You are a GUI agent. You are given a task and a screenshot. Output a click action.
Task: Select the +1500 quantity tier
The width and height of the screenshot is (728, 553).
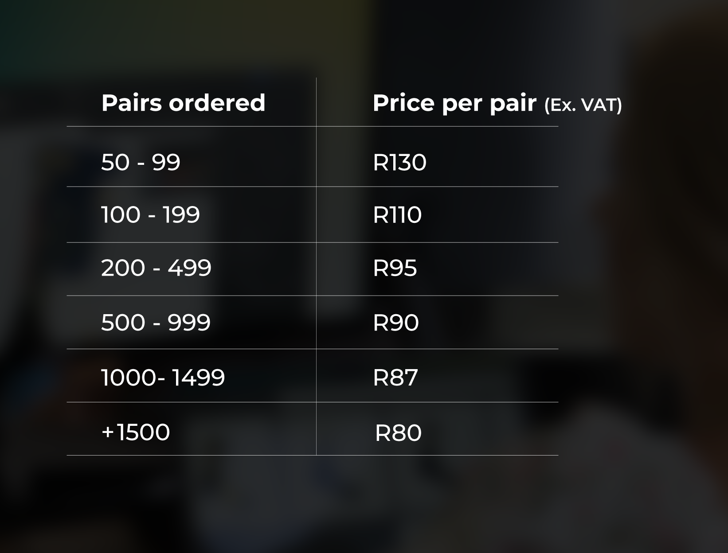pos(136,432)
